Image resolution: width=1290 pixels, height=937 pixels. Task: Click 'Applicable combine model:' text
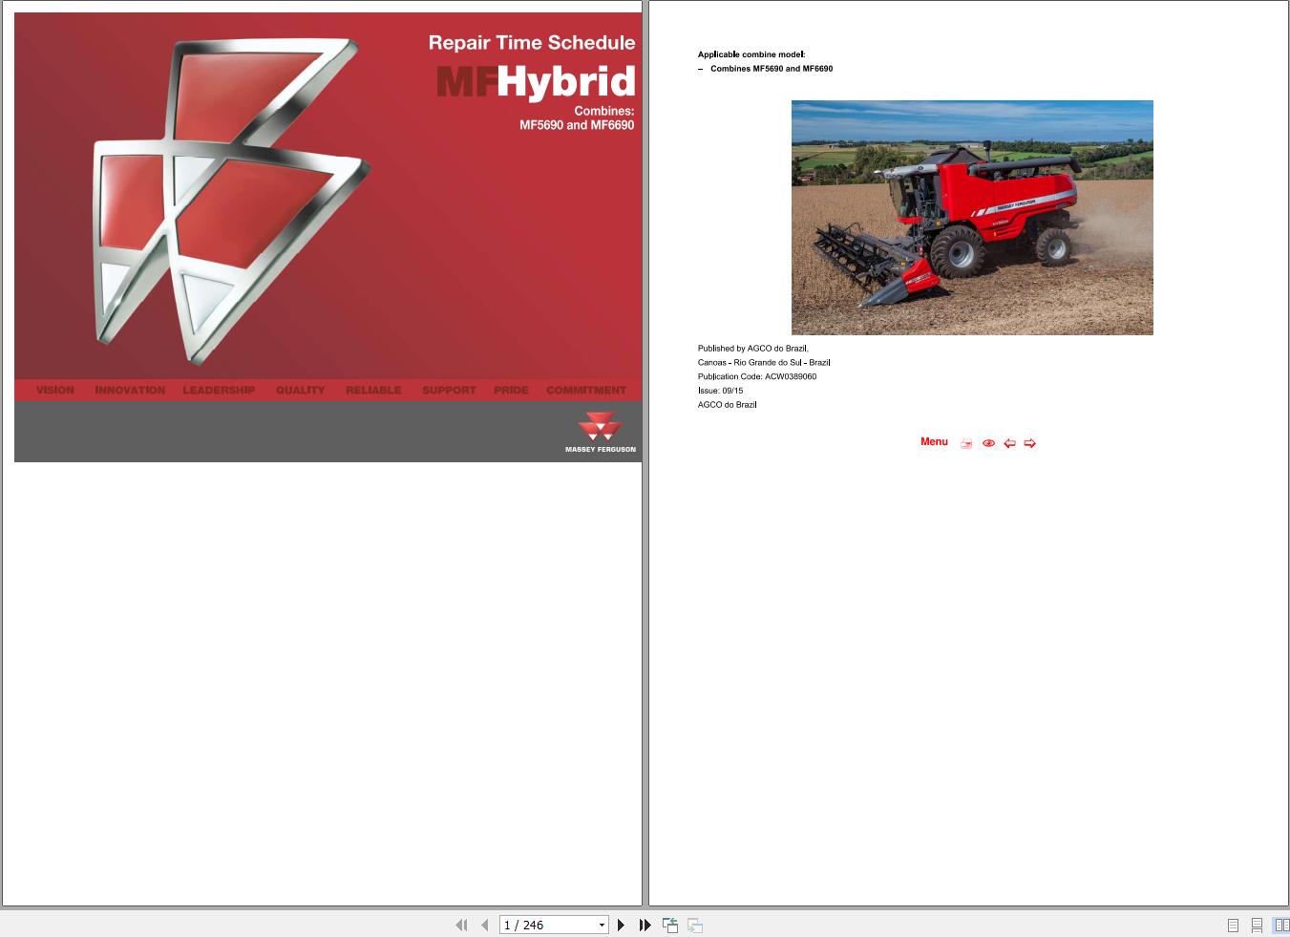click(x=751, y=54)
